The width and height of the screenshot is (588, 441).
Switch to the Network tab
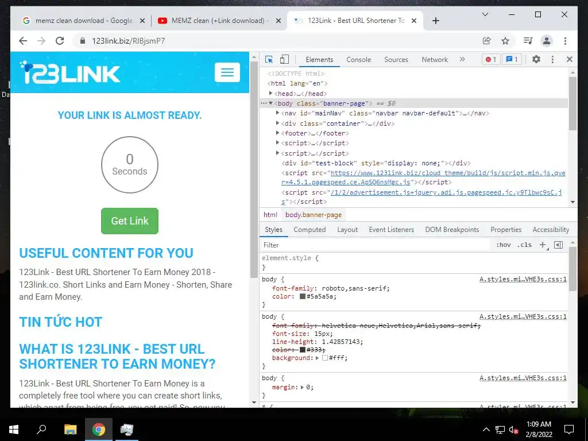[x=435, y=59]
